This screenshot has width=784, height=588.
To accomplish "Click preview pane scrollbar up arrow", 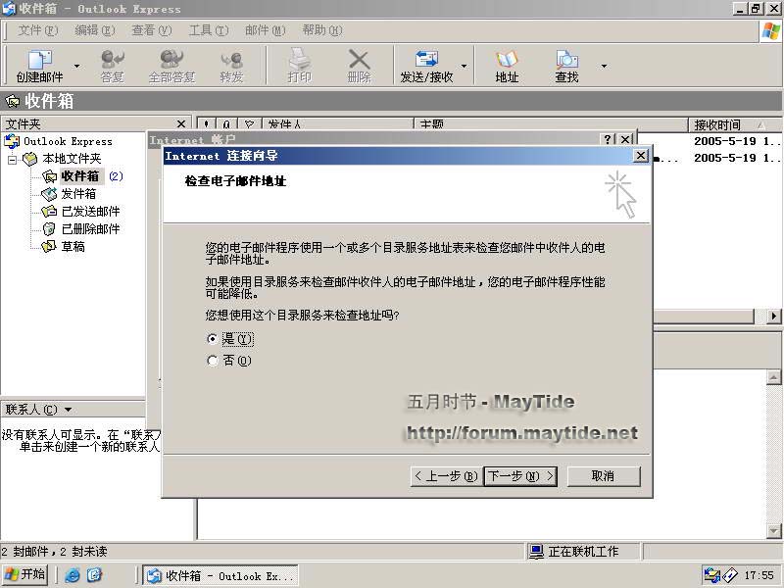I will pyautogui.click(x=774, y=377).
